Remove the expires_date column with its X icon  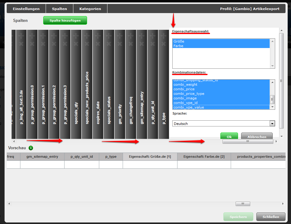pos(98,44)
